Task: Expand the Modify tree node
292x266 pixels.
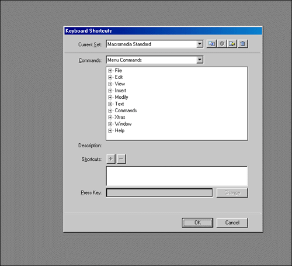Action: click(x=110, y=97)
